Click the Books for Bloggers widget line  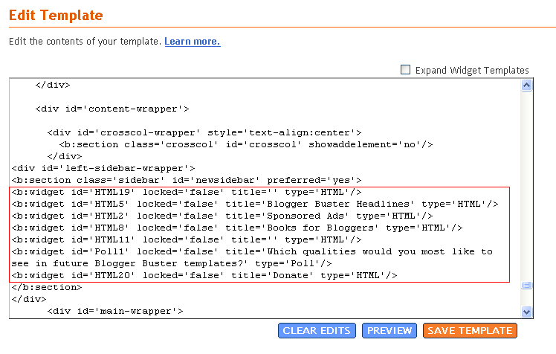point(237,228)
